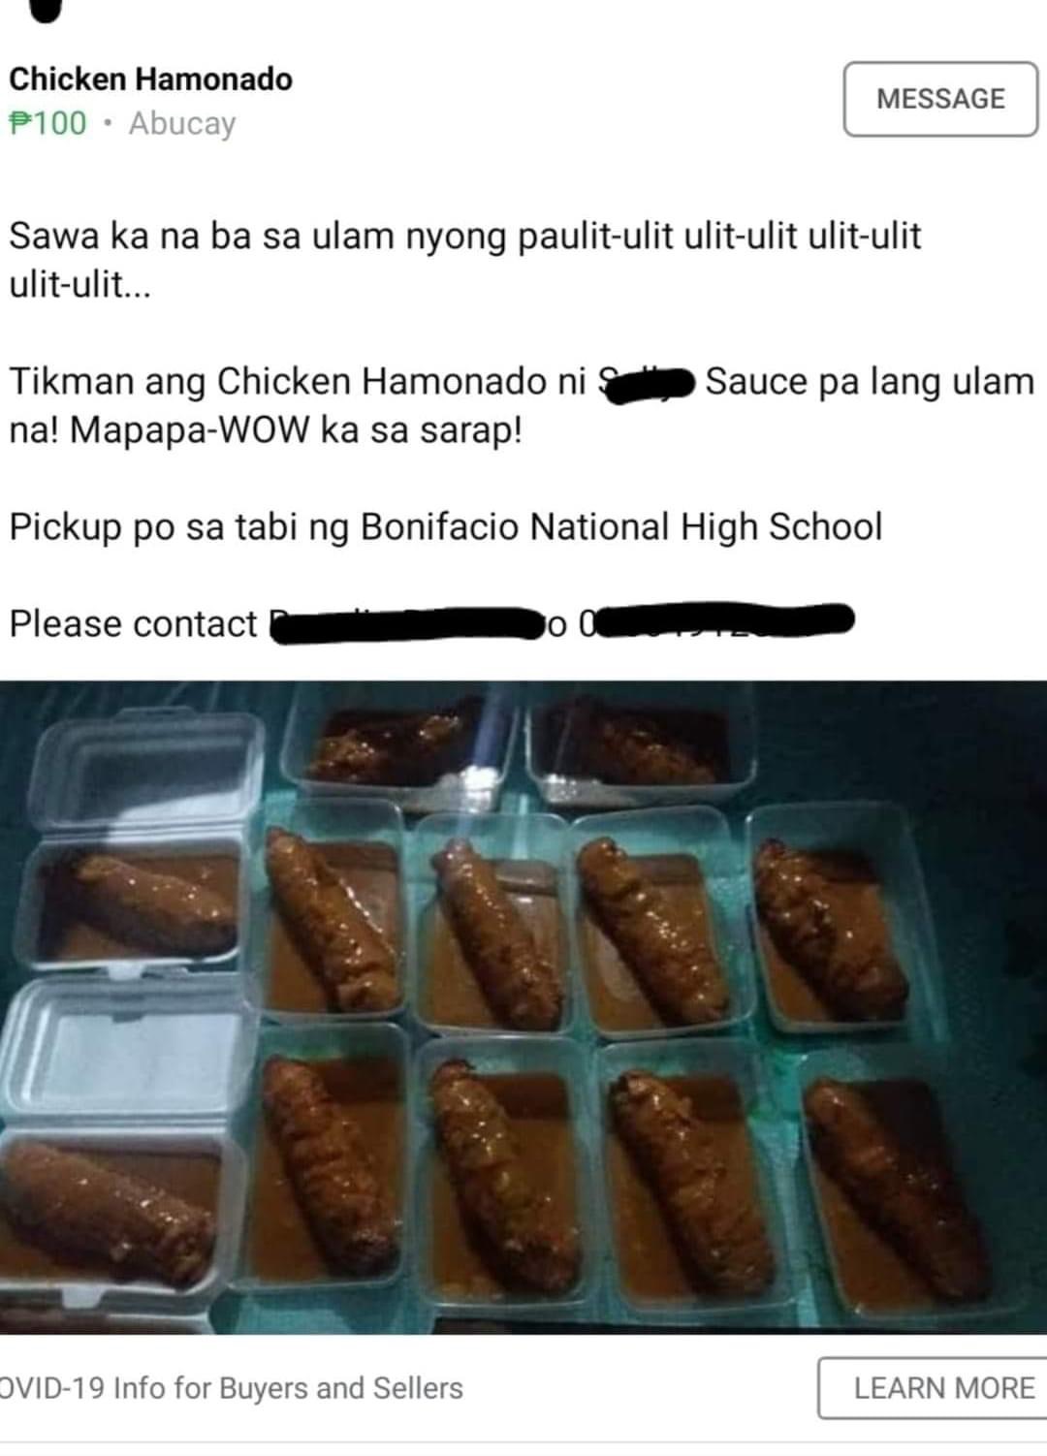Screen dimensions: 1047x1456
Task: Tap the COVID-19 Info for Buyers and Sellers text
Action: 232,1388
